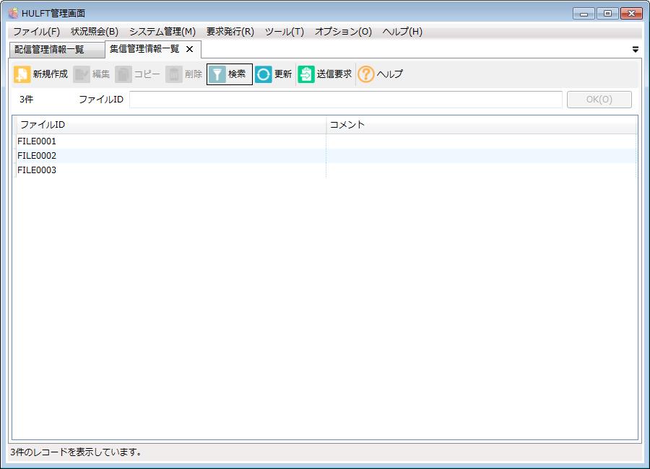Open Help (ヘルプ) question mark icon
Image resolution: width=650 pixels, height=469 pixels.
tap(366, 74)
